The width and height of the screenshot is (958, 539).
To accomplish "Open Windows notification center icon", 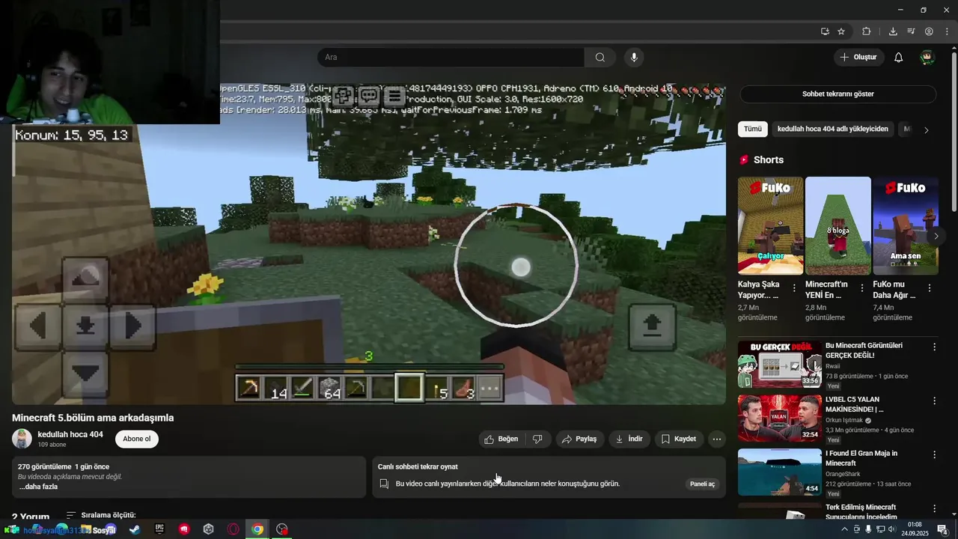I will pyautogui.click(x=942, y=529).
